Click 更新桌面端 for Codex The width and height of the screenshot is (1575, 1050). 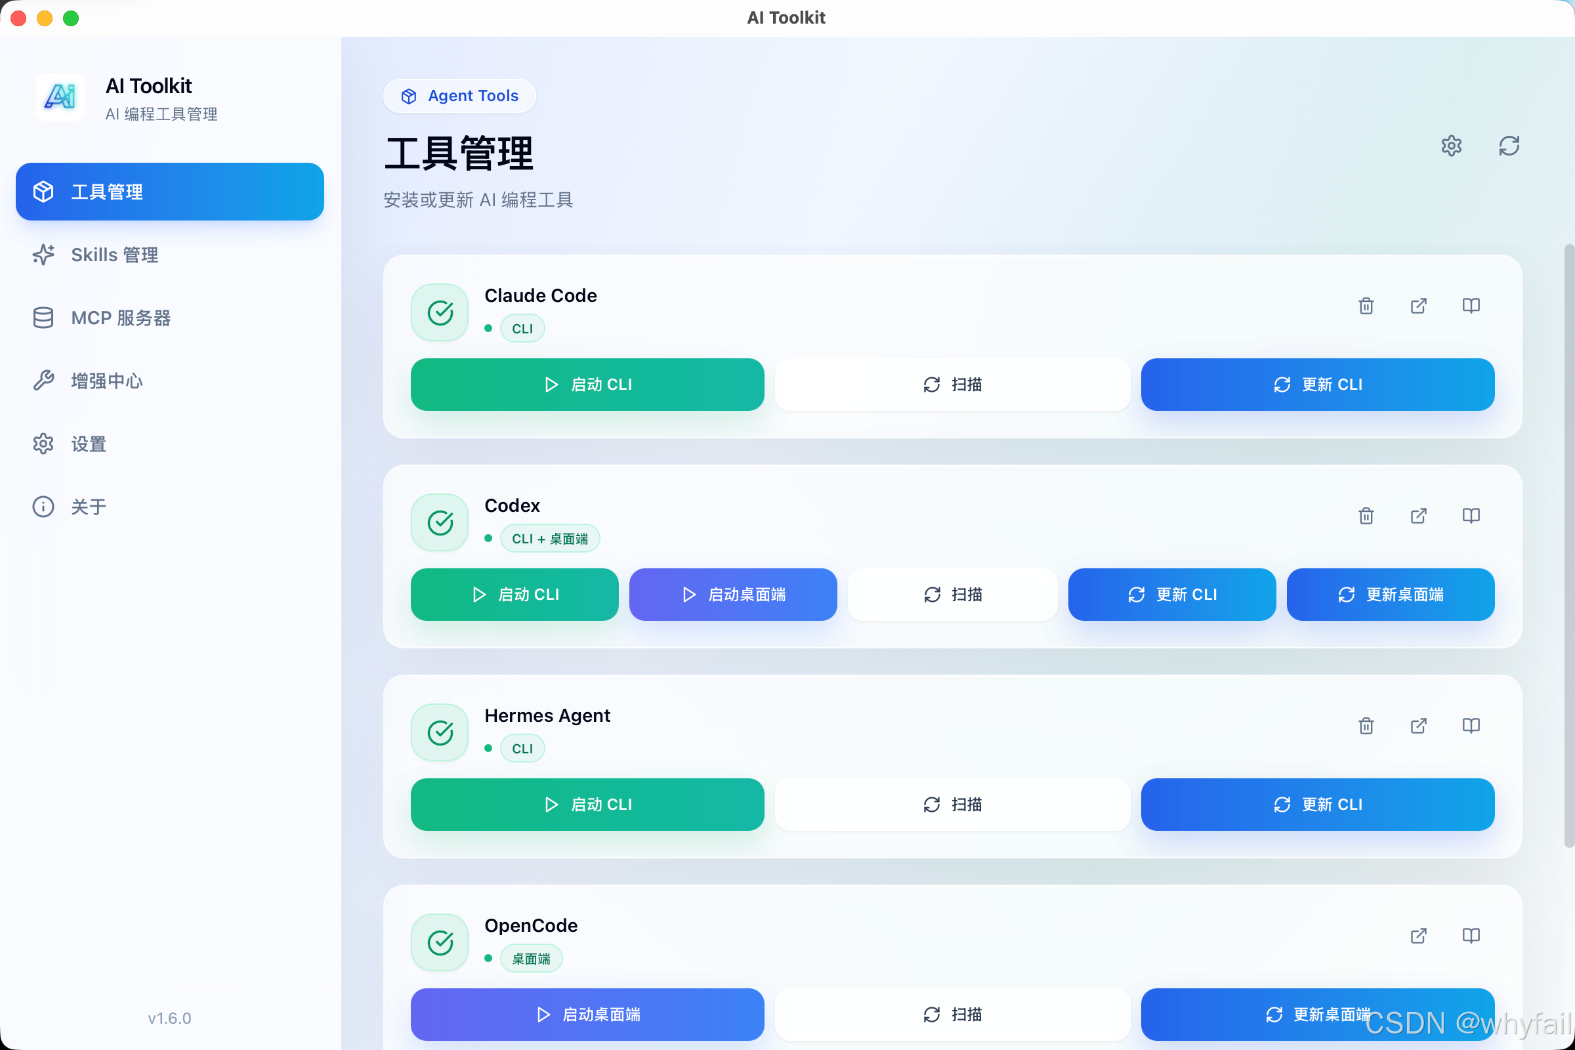click(1390, 595)
